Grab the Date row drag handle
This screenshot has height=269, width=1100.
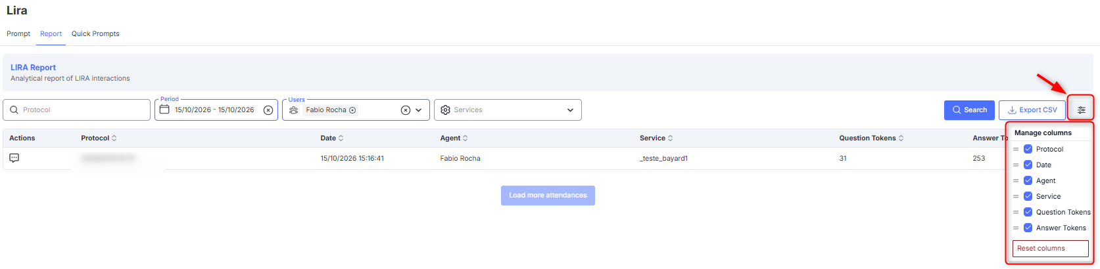[x=1016, y=165]
